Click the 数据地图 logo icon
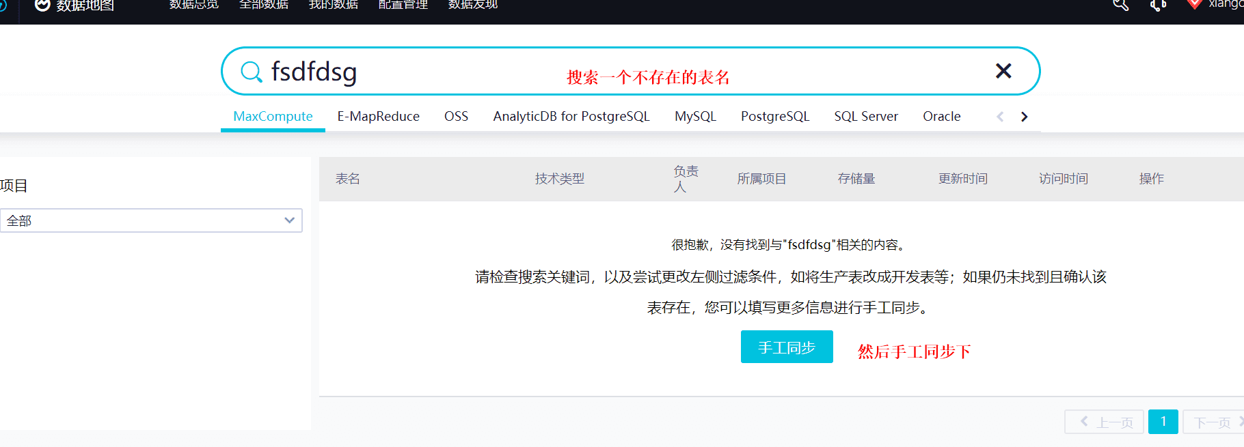 (x=42, y=5)
